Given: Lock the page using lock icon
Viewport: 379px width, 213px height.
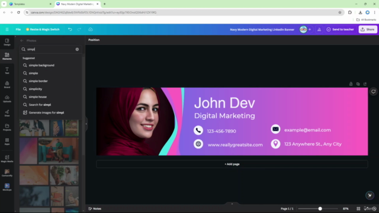Looking at the screenshot, I should (x=351, y=84).
